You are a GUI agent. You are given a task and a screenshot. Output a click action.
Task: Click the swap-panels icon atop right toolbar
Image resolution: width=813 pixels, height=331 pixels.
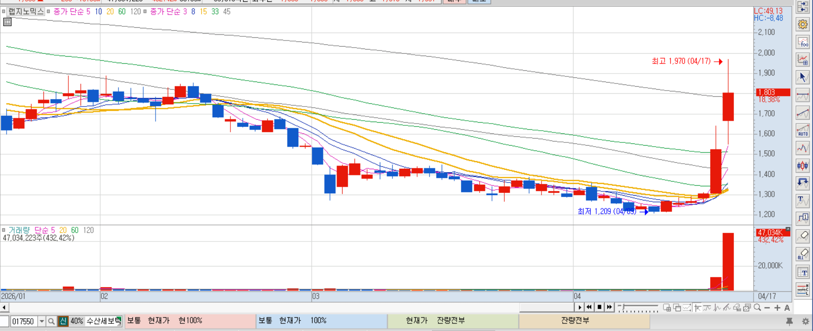click(x=803, y=7)
